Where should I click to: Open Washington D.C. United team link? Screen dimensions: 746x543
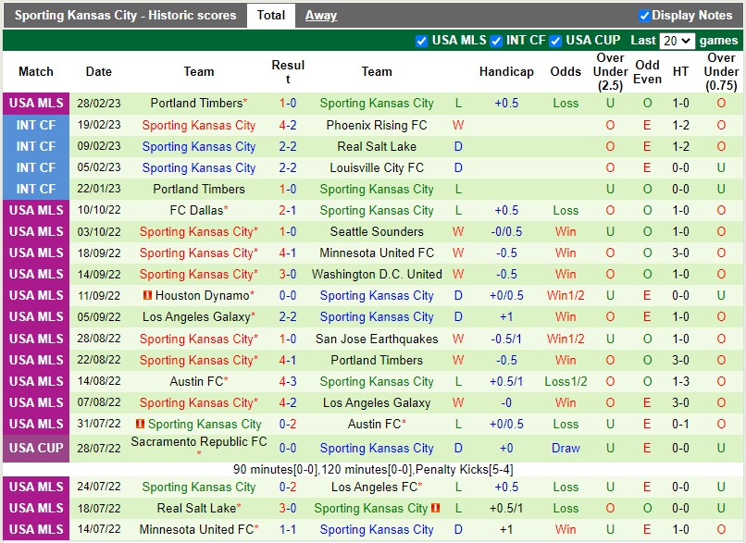(377, 275)
